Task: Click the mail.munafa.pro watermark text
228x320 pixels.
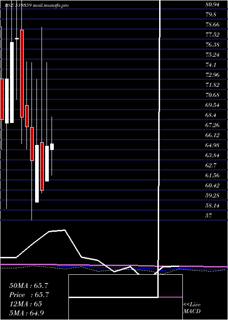Action: tap(50, 5)
